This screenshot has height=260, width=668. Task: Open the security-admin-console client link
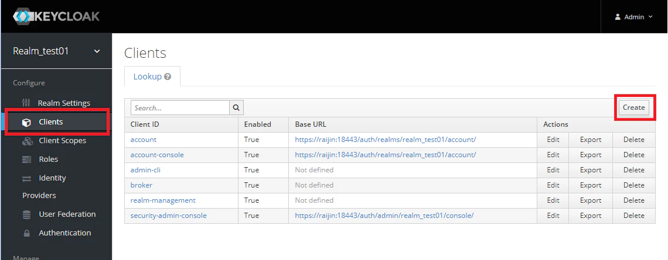(168, 216)
